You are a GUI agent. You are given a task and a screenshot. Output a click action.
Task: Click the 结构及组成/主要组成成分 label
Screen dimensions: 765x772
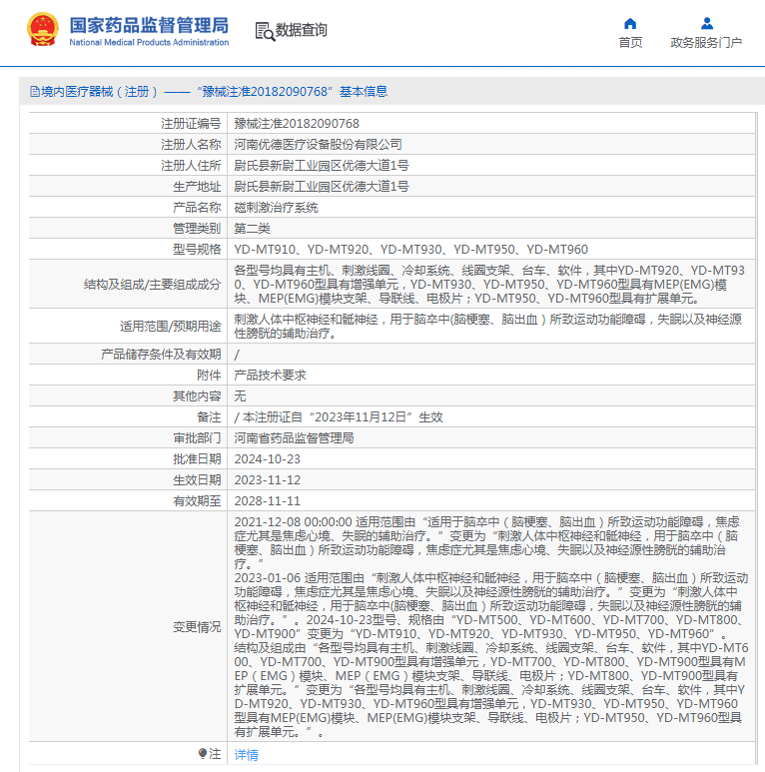[x=153, y=284]
